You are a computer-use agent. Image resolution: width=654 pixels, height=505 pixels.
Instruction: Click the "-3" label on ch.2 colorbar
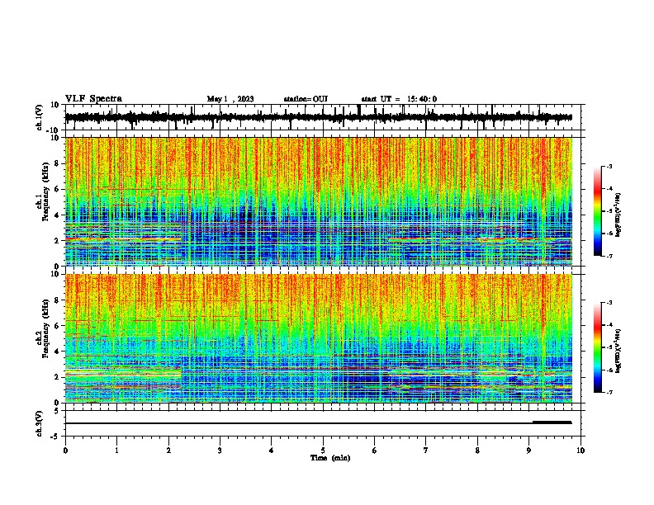[x=609, y=303]
